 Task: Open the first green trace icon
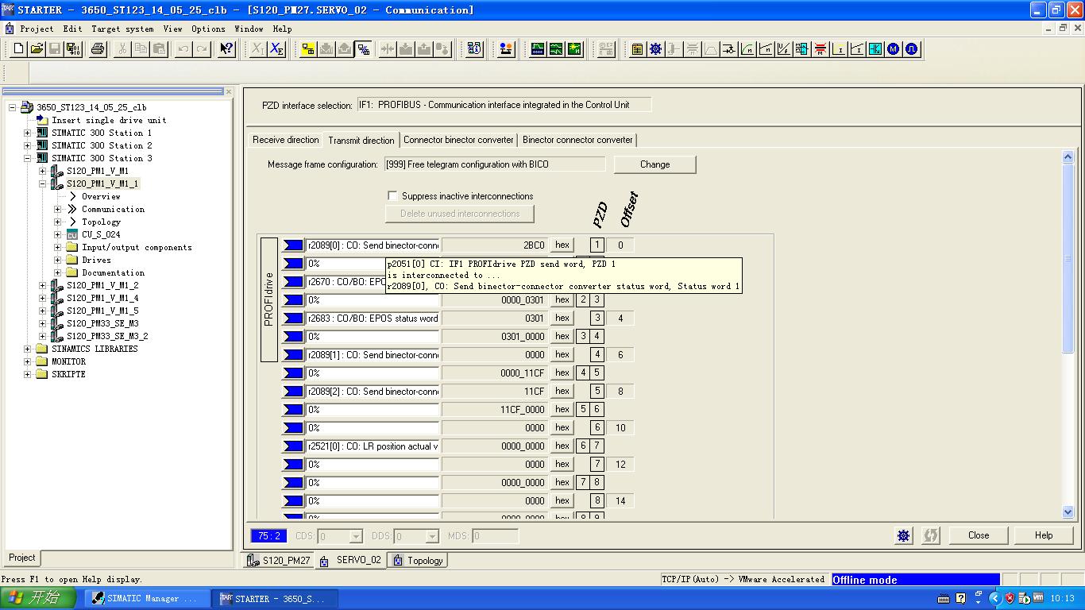pyautogui.click(x=538, y=49)
